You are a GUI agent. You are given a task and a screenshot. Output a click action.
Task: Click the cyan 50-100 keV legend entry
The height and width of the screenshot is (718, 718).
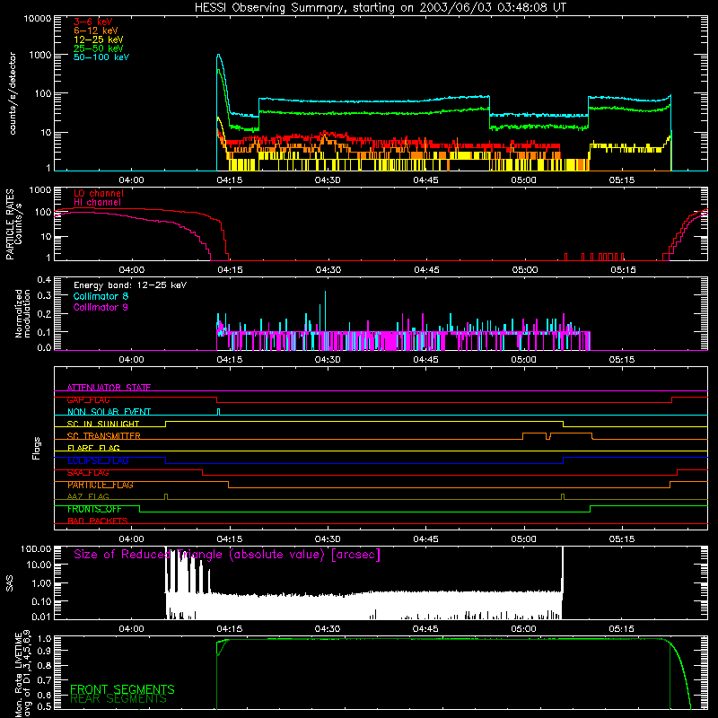[x=101, y=57]
